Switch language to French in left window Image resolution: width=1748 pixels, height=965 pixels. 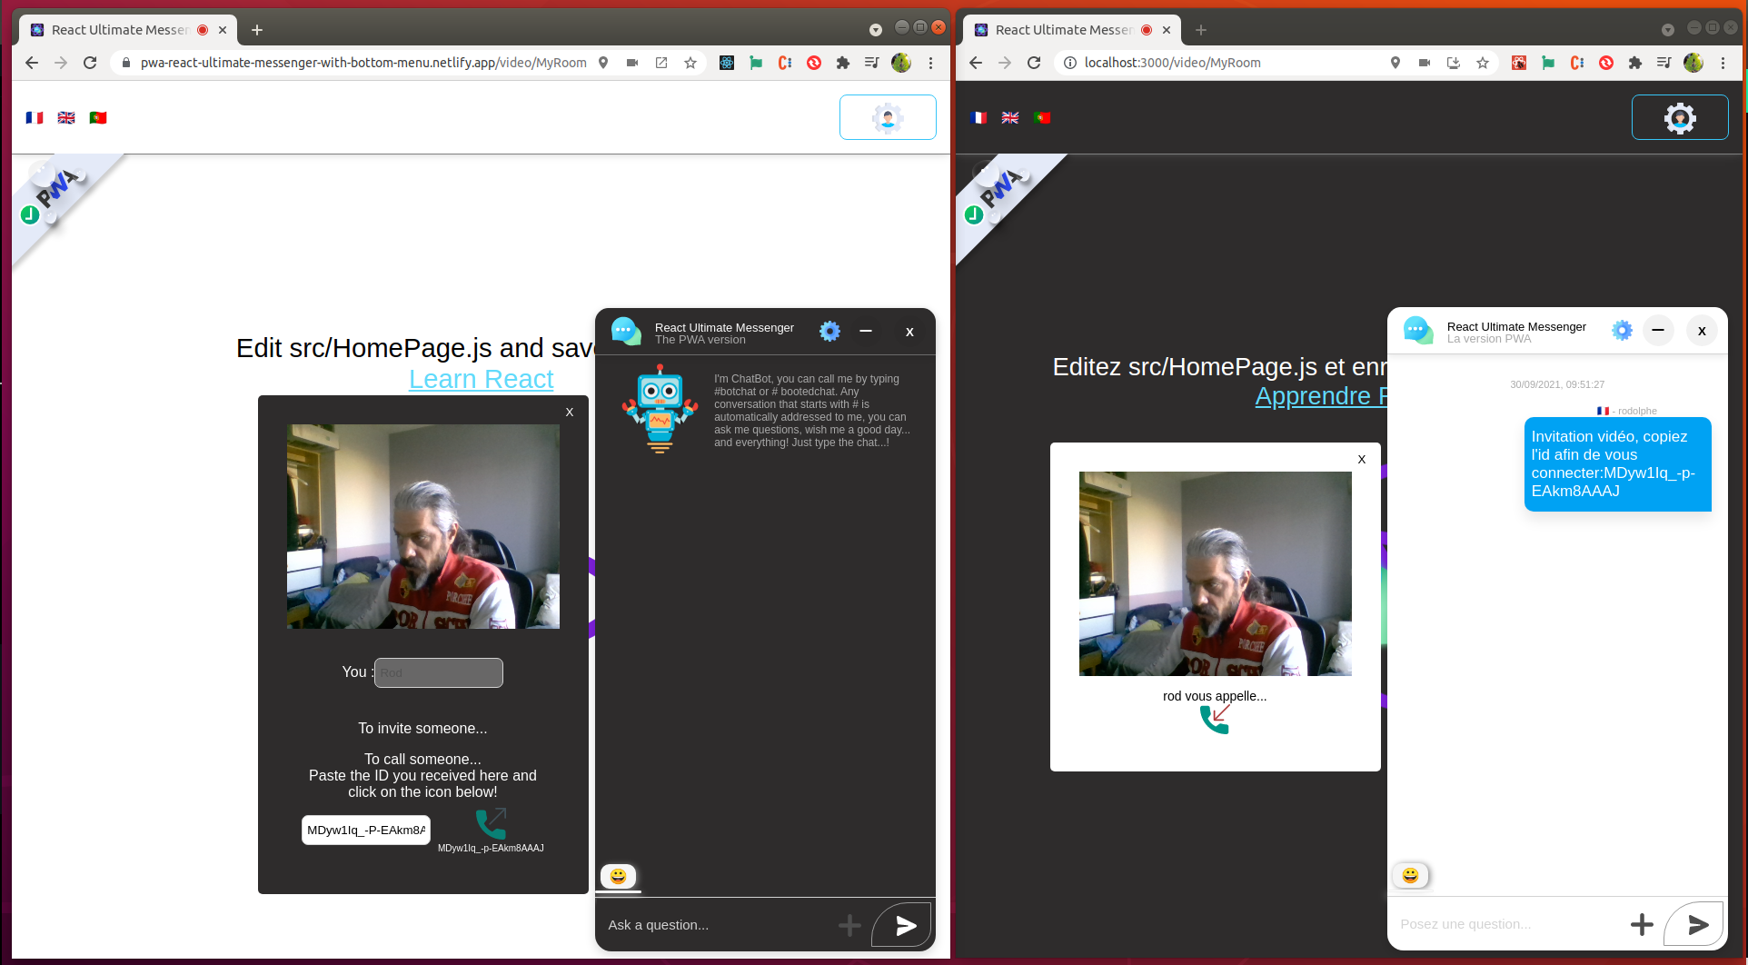[x=35, y=118]
